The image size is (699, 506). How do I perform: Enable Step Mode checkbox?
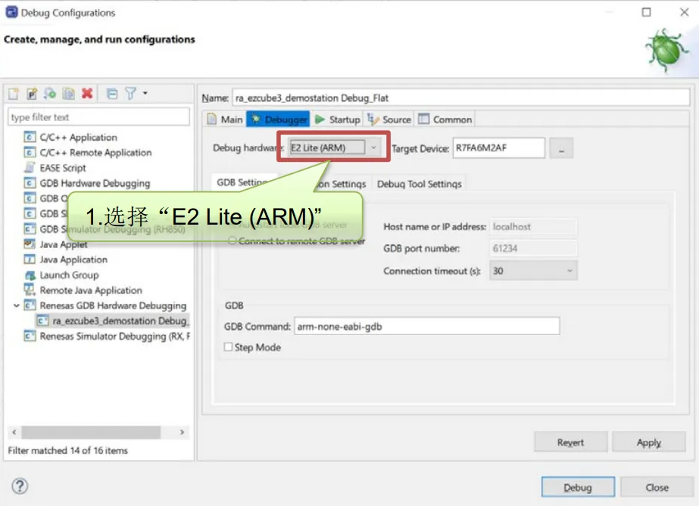(228, 346)
